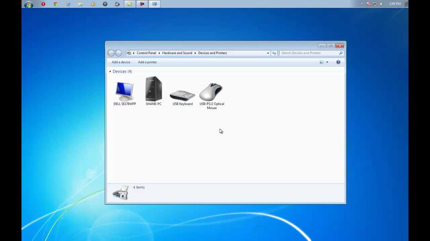Open the Get help question mark icon
Viewport: 430px width, 241px height.
tap(338, 62)
